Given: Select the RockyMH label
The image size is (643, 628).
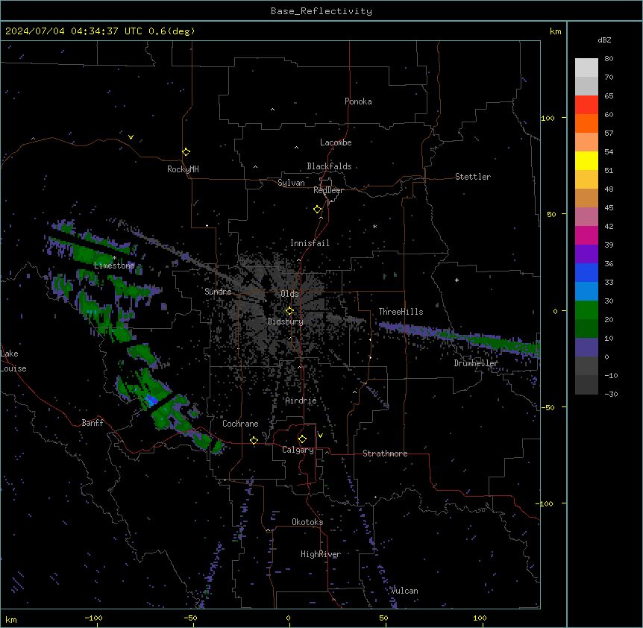Looking at the screenshot, I should click(183, 169).
